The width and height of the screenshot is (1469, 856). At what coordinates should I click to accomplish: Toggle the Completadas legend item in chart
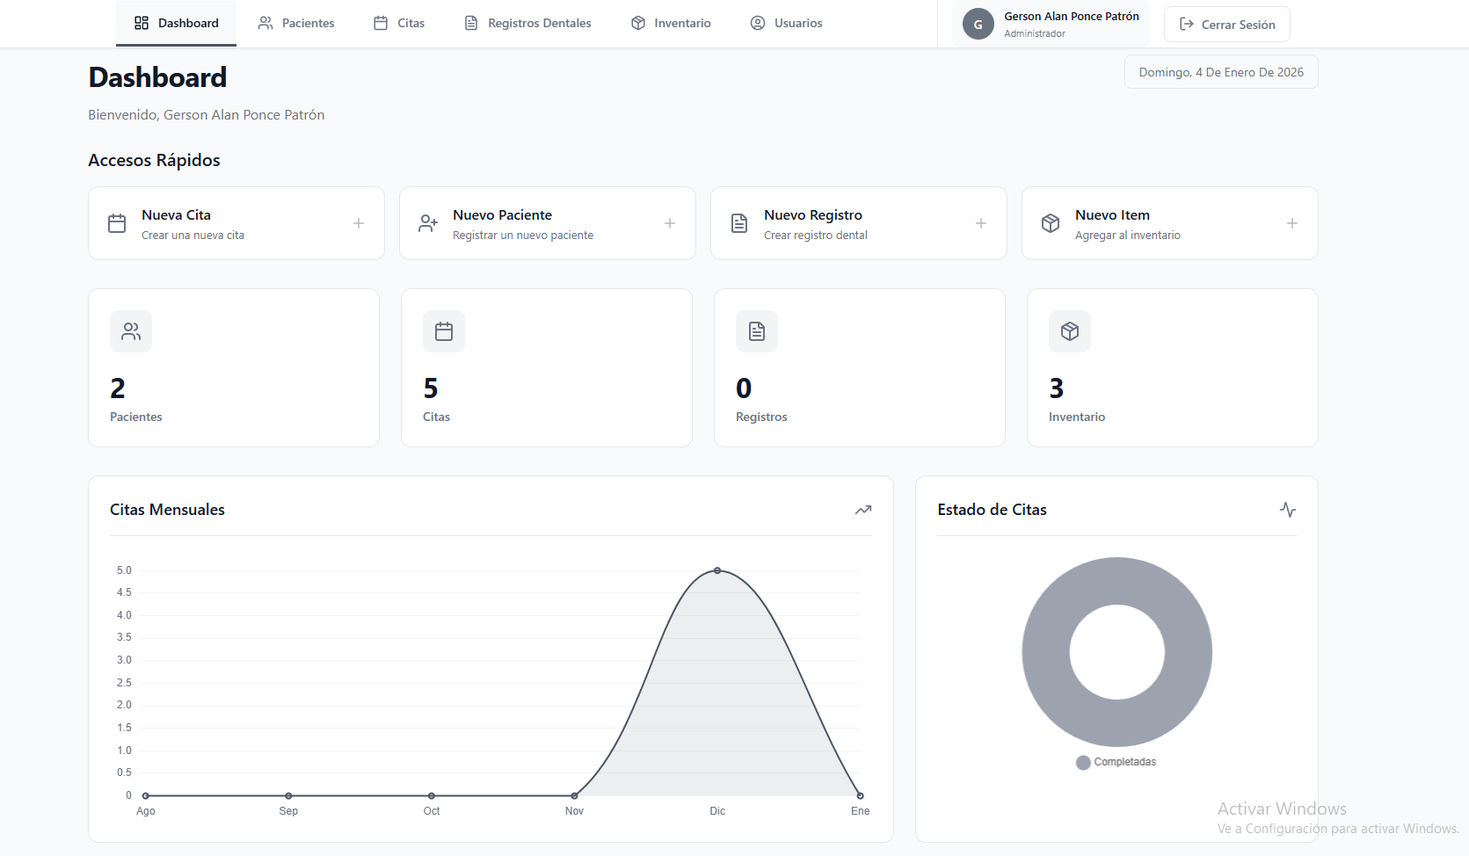coord(1116,762)
